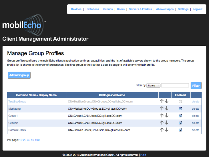Open the TestSecGroup profile link
Viewport: 209px width, 157px height.
(x=17, y=102)
